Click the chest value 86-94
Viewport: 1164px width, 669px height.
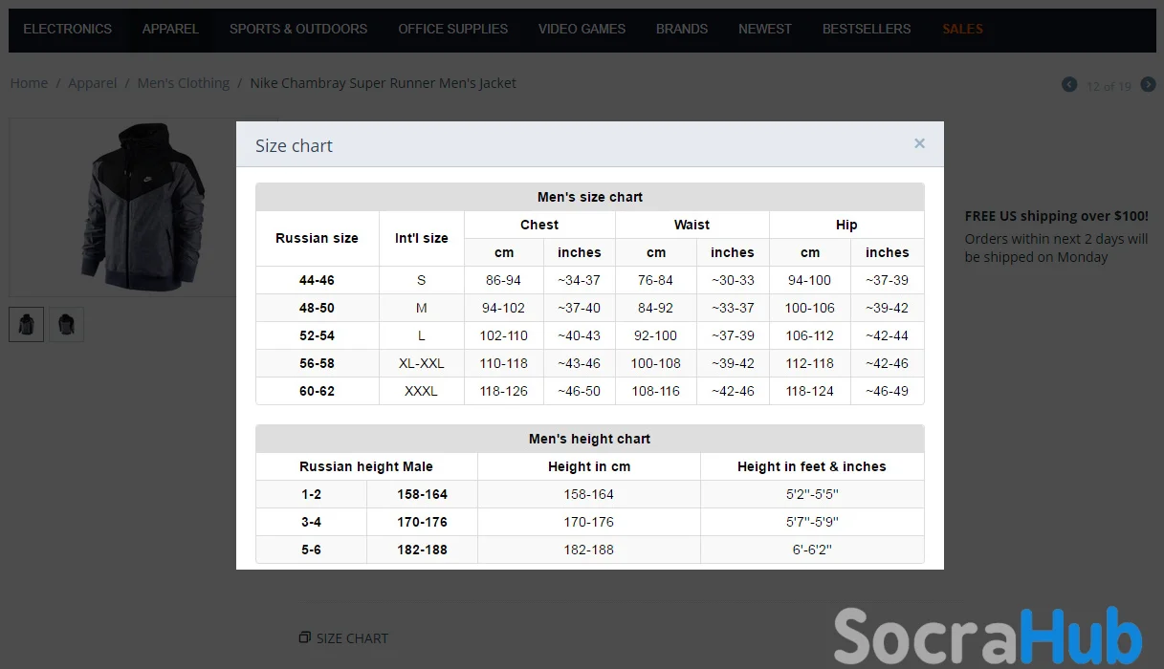click(504, 280)
